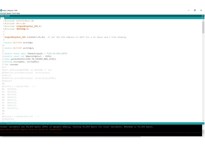Click the editor vertical scrollbar thumb
This screenshot has width=205, height=146.
click(203, 27)
